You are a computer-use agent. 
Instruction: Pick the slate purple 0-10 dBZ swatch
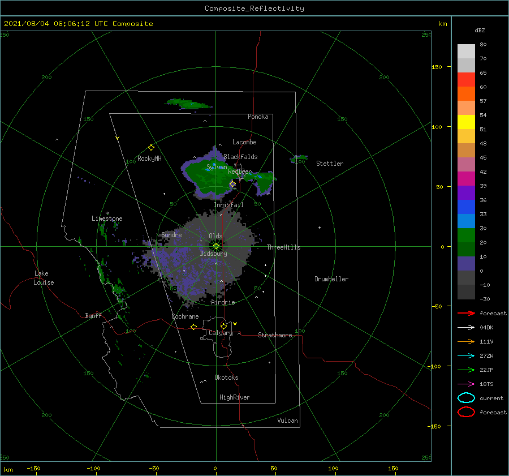click(466, 264)
